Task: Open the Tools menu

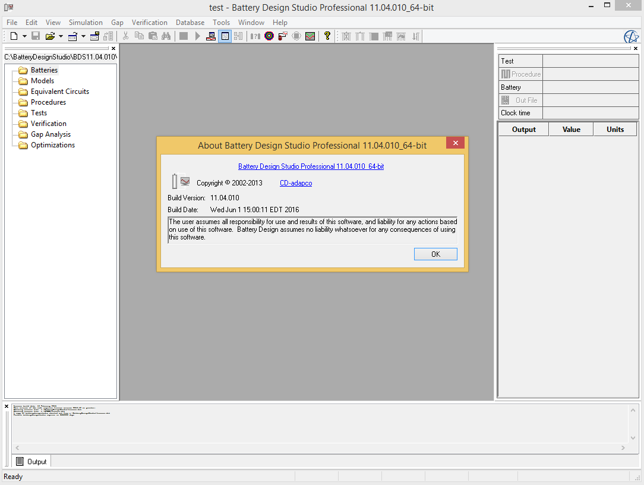Action: point(221,23)
